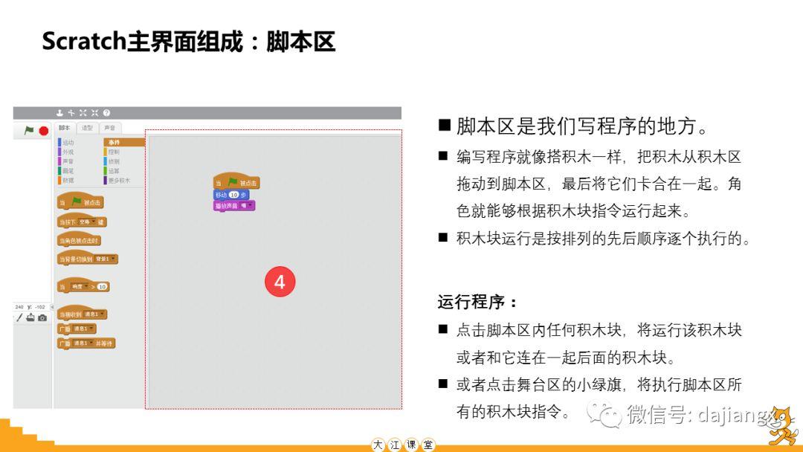Viewport: 803px width, 452px height.
Task: Click 移动 10 步 block in script area
Action: (231, 195)
